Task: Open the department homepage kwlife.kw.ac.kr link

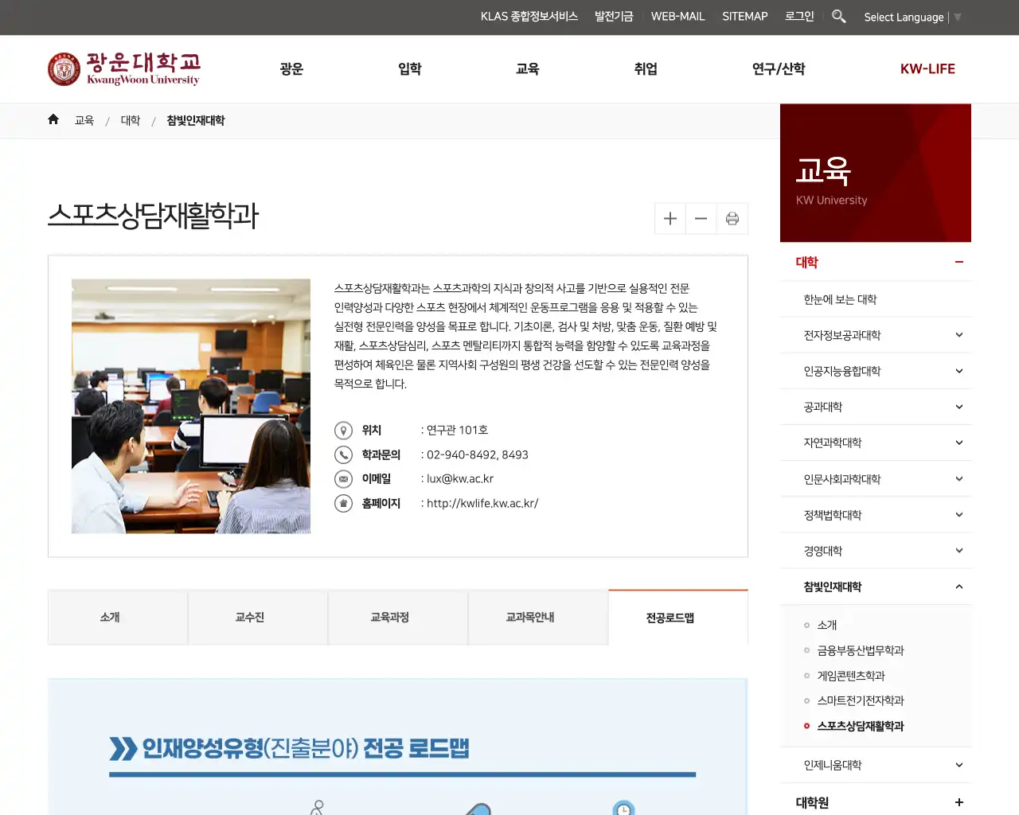Action: click(x=482, y=503)
